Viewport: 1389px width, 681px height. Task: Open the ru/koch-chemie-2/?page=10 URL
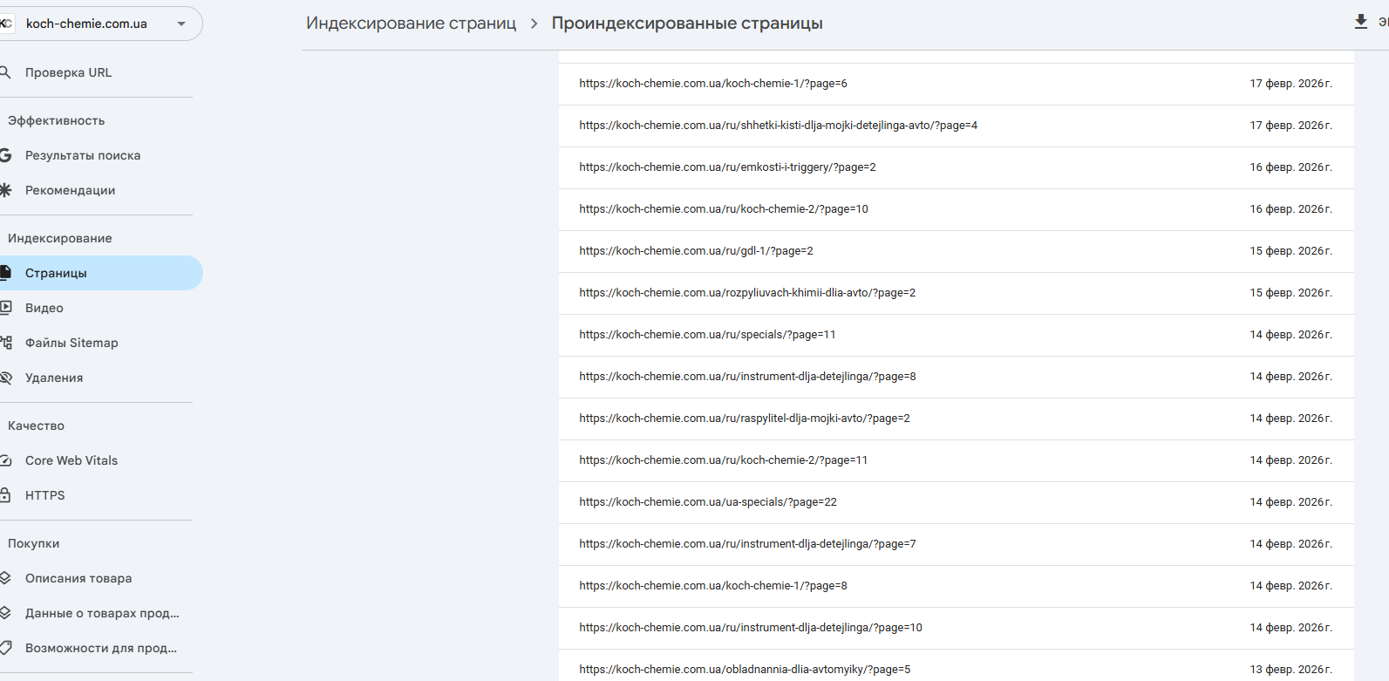[724, 209]
